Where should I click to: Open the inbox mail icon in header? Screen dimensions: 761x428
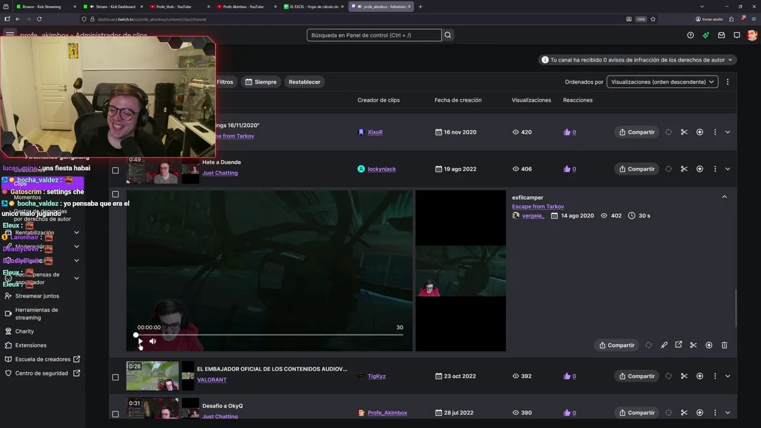pos(721,35)
